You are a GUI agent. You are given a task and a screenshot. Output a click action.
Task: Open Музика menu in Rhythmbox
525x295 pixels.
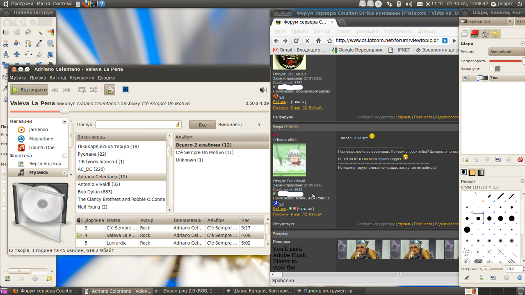tap(18, 78)
